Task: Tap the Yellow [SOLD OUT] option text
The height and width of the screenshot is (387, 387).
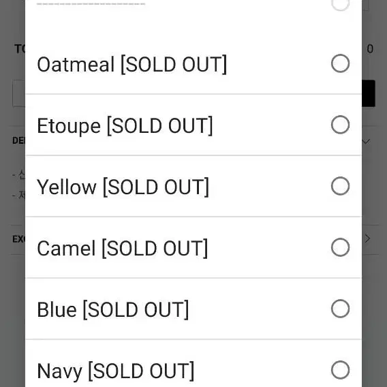Action: click(x=123, y=187)
